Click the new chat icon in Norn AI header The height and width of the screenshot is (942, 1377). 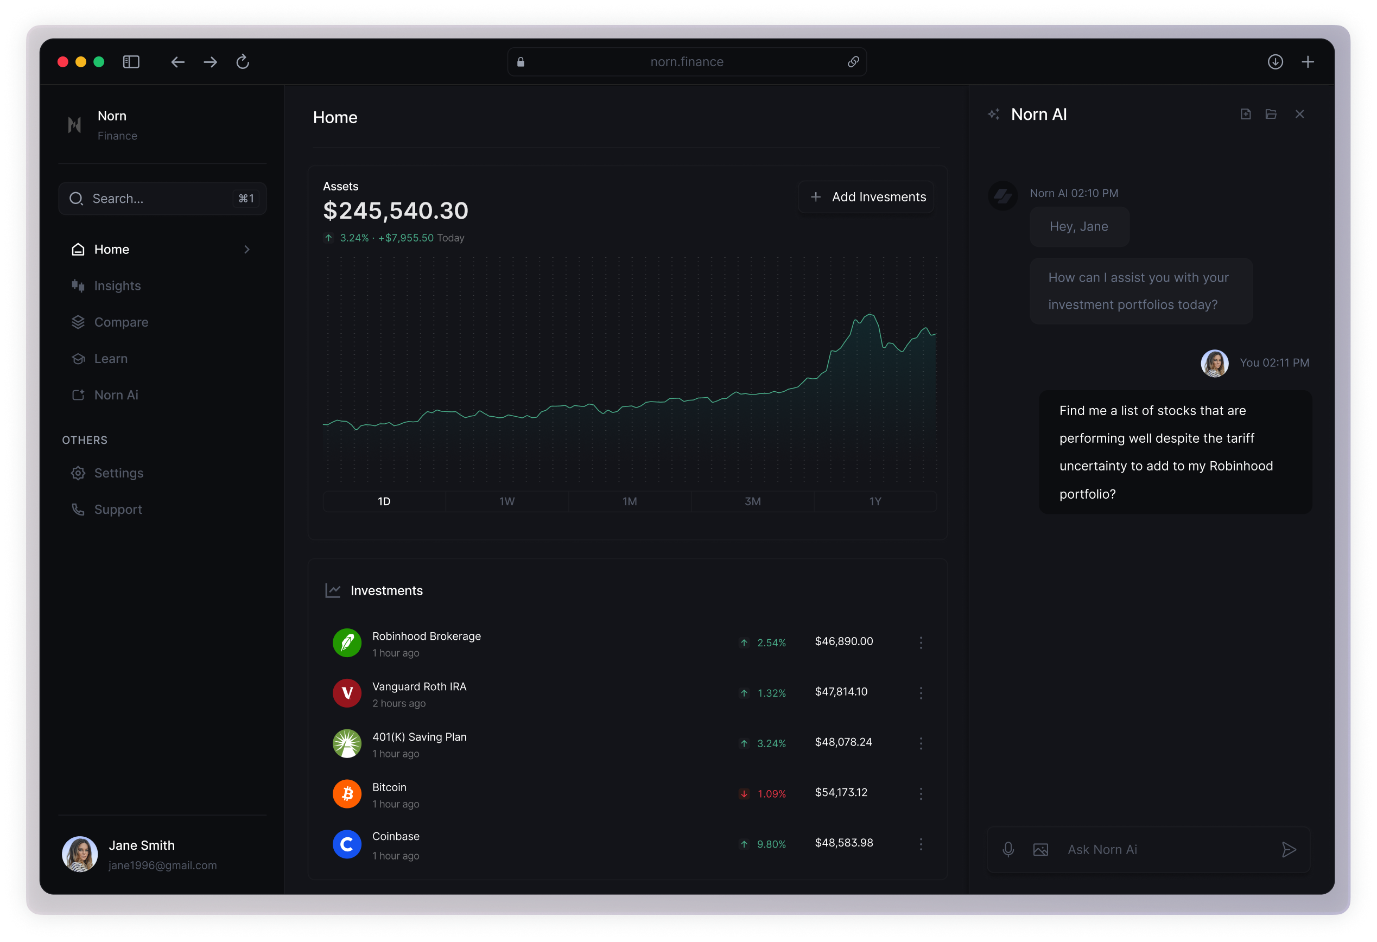[1246, 114]
